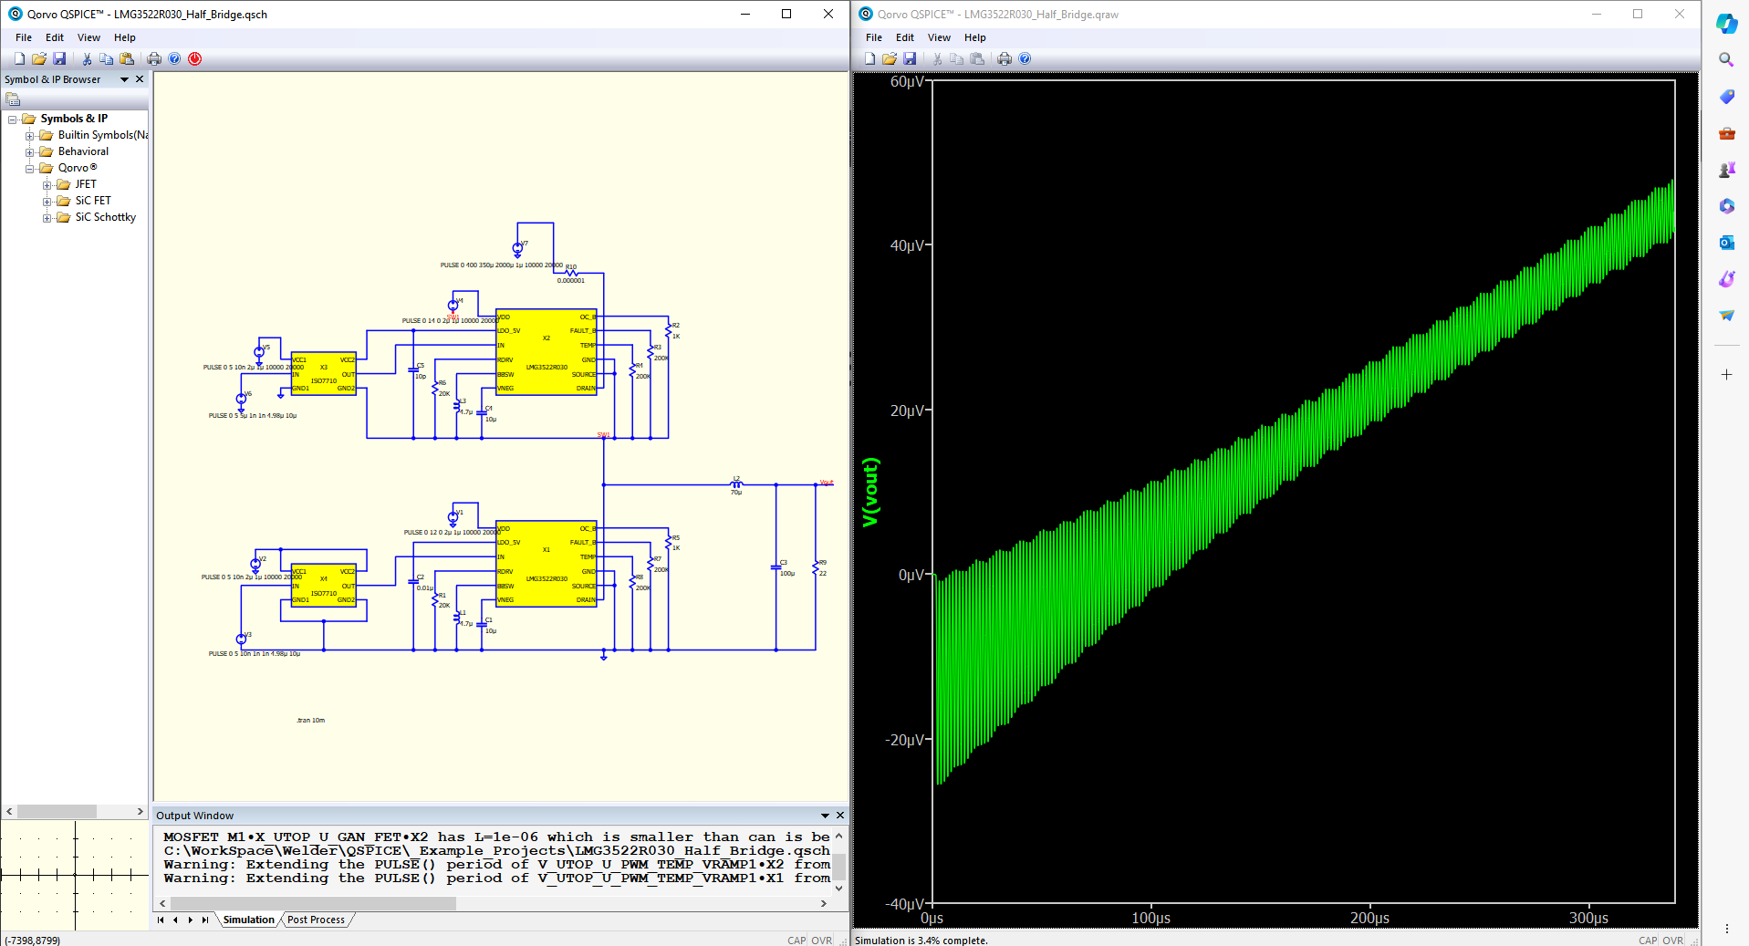This screenshot has width=1749, height=946.
Task: Open Help menu in schematic window
Action: click(x=125, y=37)
